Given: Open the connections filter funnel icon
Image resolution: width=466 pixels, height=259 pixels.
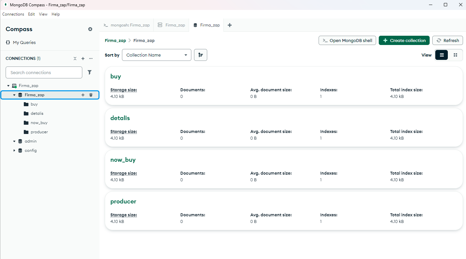Looking at the screenshot, I should pyautogui.click(x=90, y=72).
